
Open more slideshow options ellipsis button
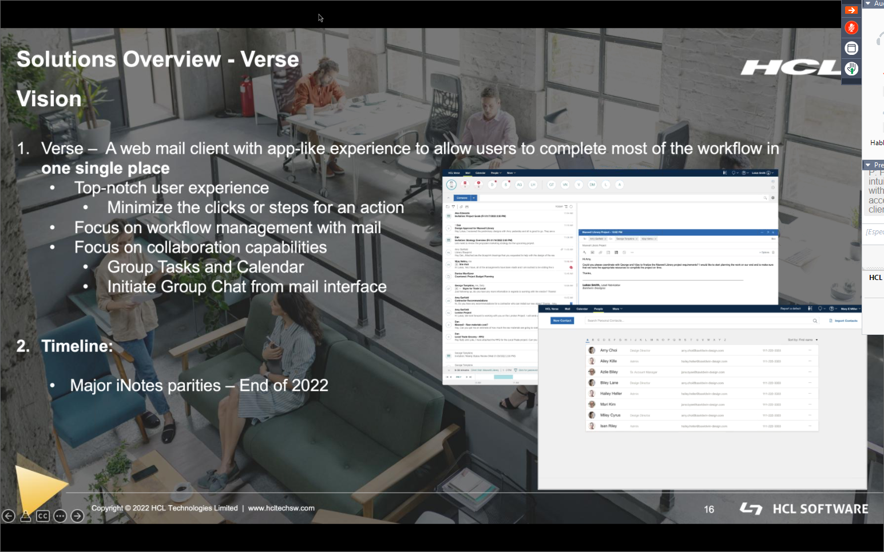pyautogui.click(x=60, y=516)
